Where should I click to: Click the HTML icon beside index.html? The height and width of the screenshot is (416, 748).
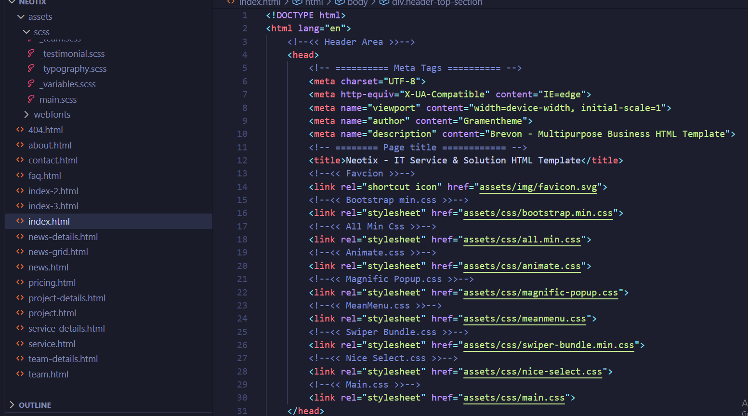20,221
